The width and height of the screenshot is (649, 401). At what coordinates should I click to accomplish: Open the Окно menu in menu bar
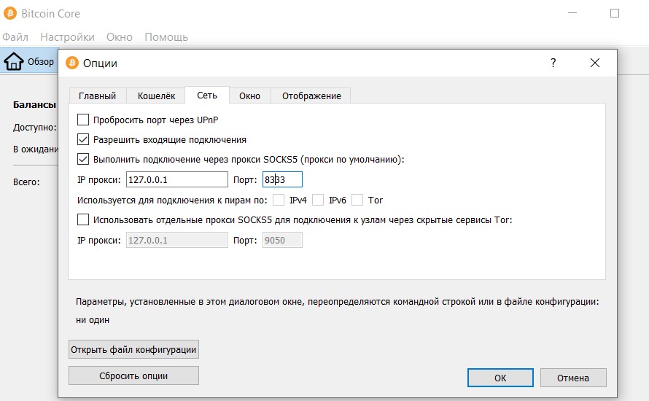(119, 37)
